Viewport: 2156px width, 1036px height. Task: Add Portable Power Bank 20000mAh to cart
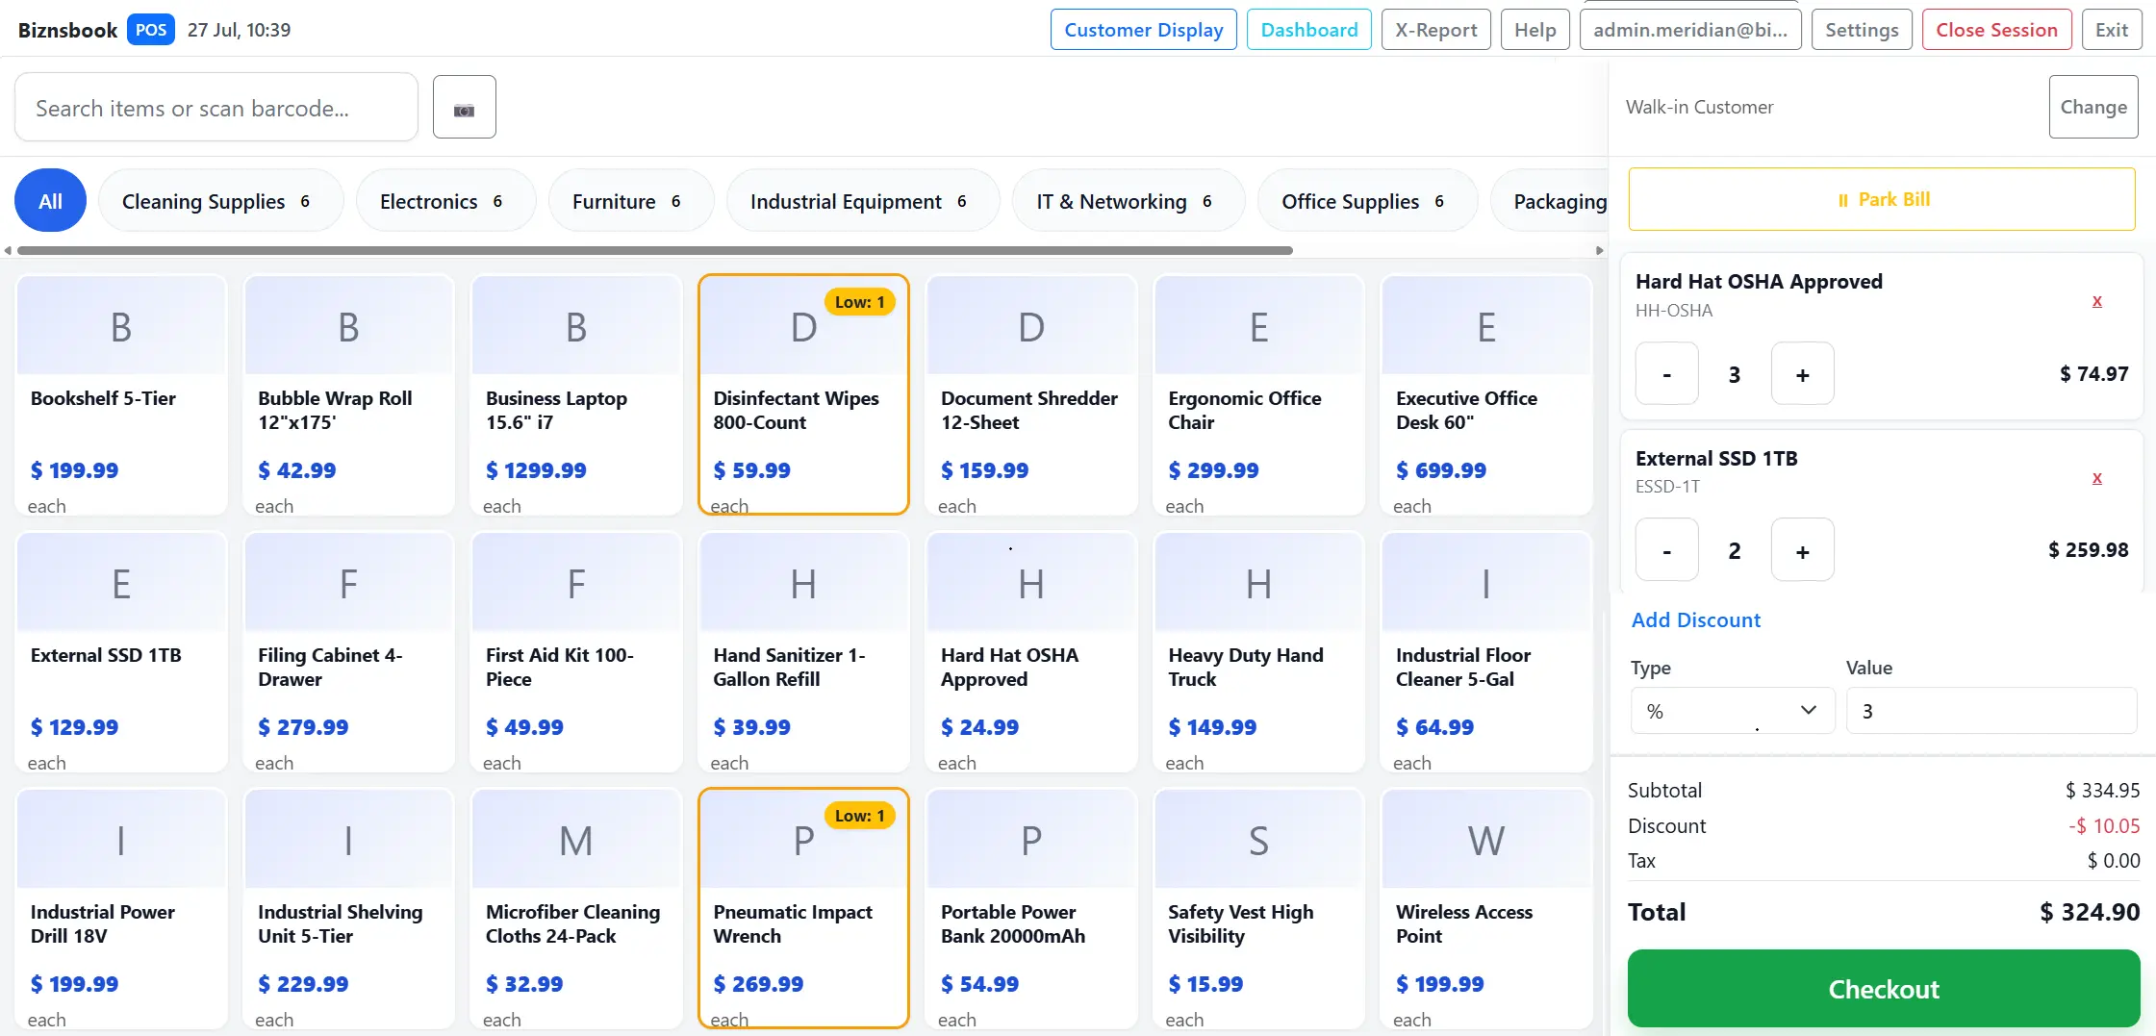coord(1031,909)
